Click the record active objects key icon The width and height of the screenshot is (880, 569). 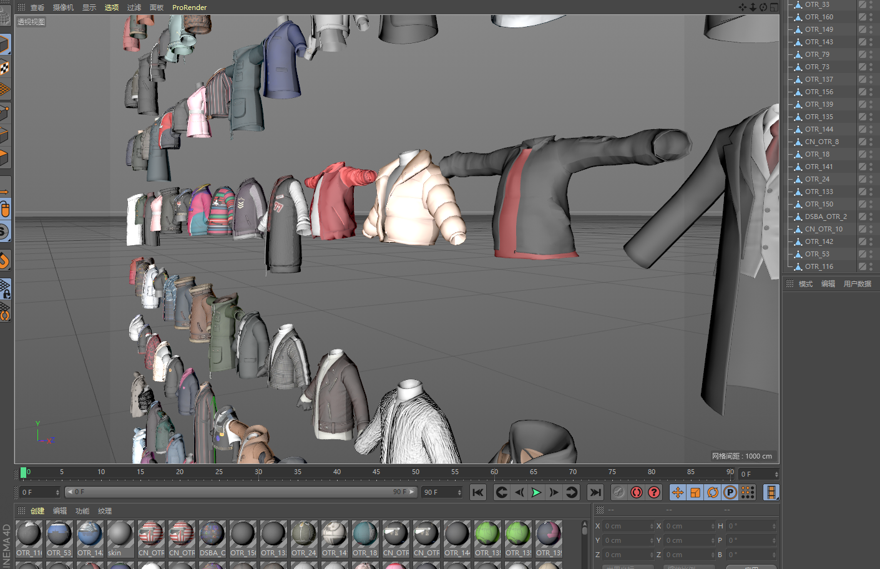pyautogui.click(x=618, y=492)
